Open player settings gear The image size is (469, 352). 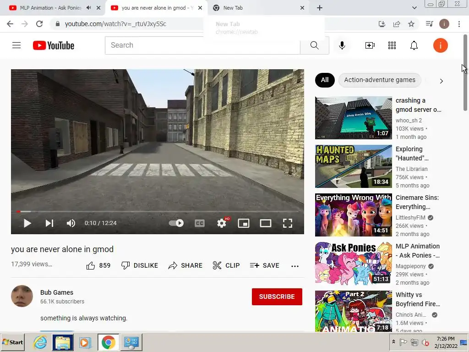click(x=222, y=223)
